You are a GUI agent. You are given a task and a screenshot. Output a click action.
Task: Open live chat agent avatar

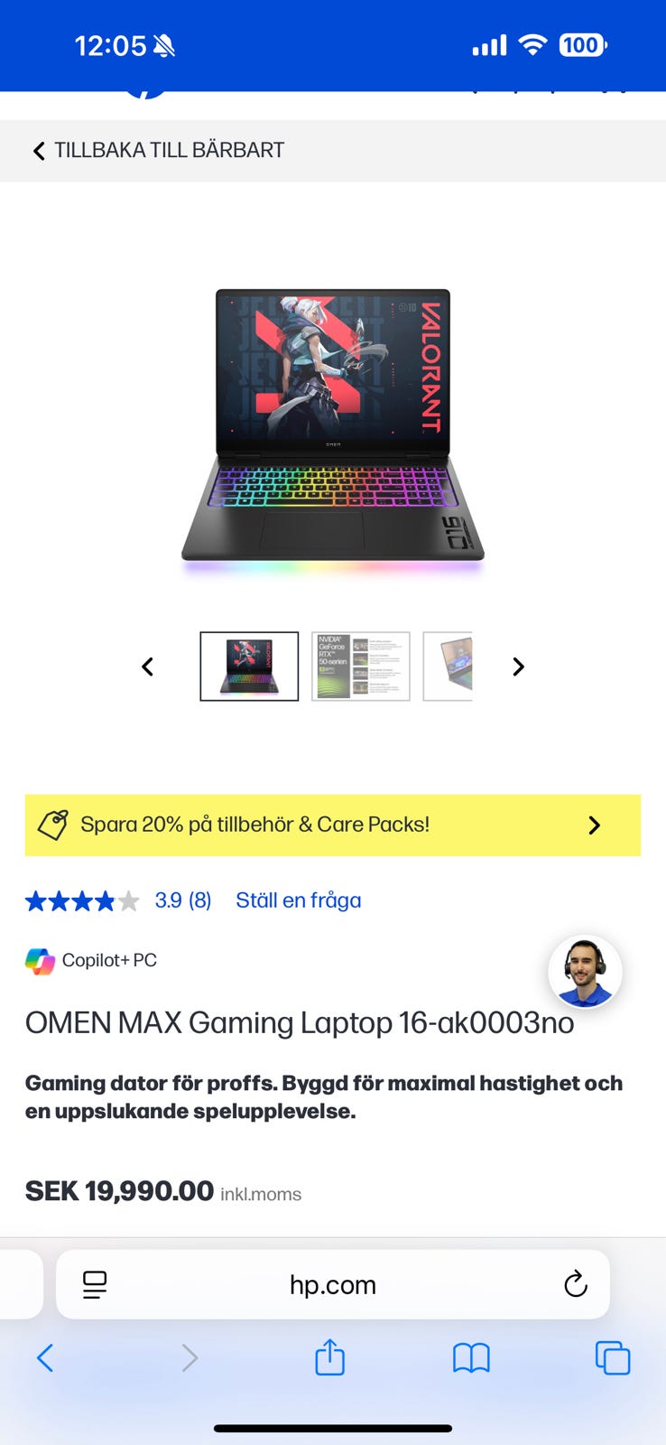point(586,972)
